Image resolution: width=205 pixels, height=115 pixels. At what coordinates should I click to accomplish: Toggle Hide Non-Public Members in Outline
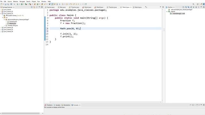(x=193, y=7)
